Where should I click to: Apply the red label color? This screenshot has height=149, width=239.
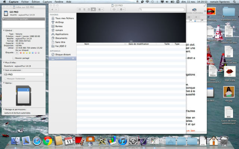click(x=21, y=53)
